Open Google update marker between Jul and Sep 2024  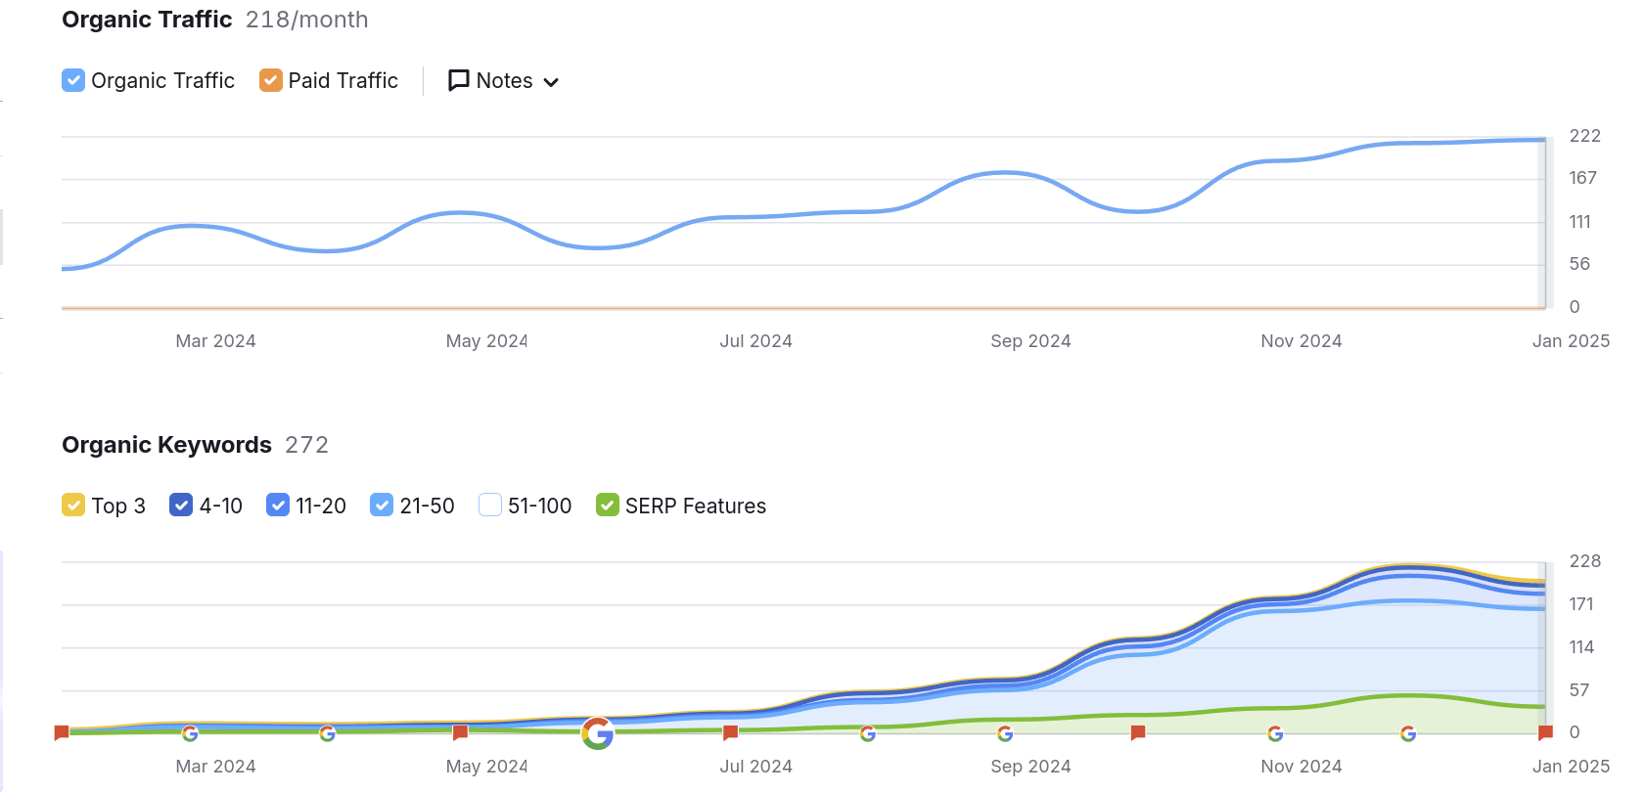coord(868,733)
